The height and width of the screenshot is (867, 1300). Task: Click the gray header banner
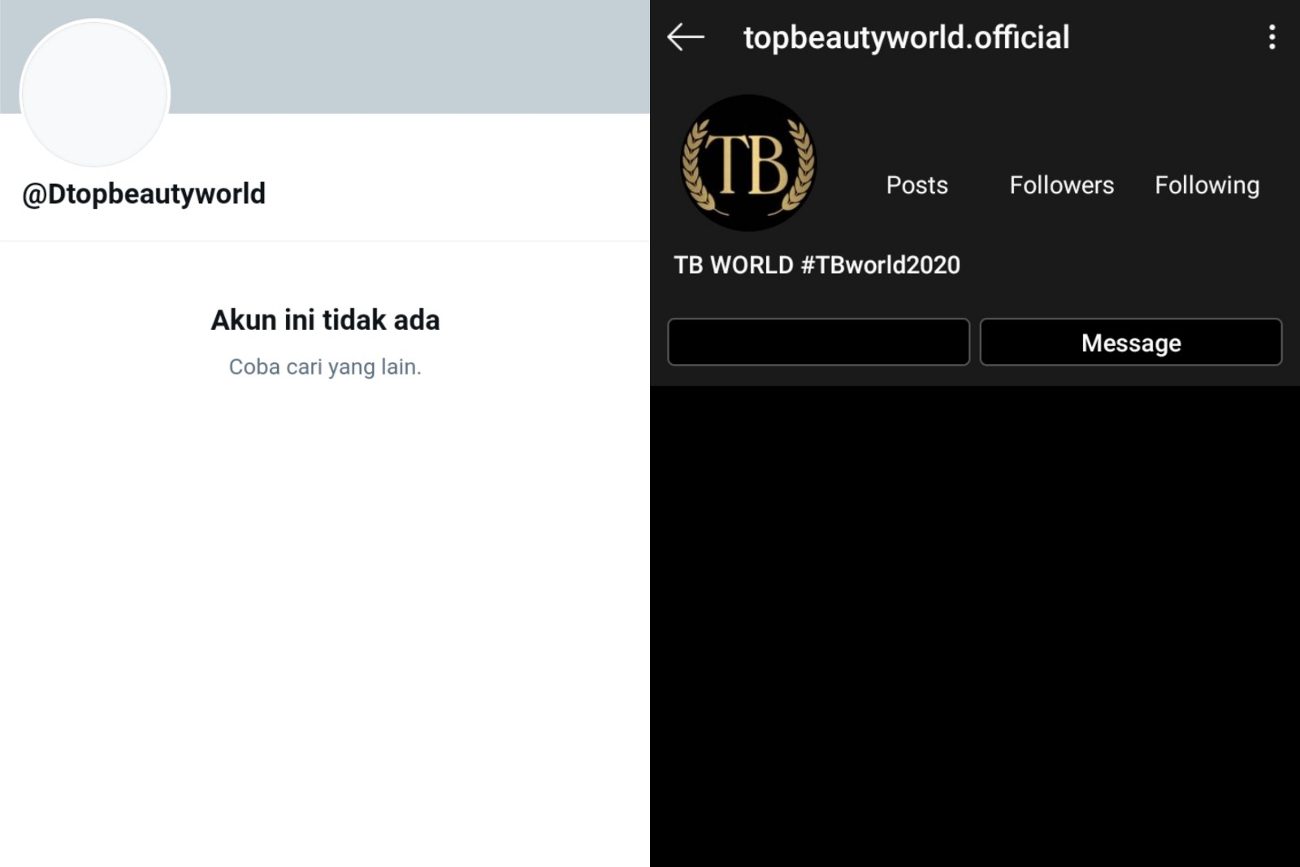[x=406, y=57]
